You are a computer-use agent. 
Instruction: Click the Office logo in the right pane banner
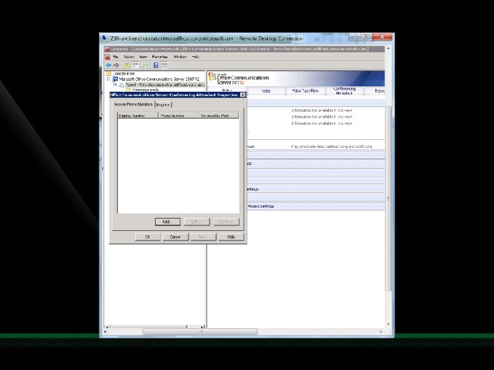point(212,77)
